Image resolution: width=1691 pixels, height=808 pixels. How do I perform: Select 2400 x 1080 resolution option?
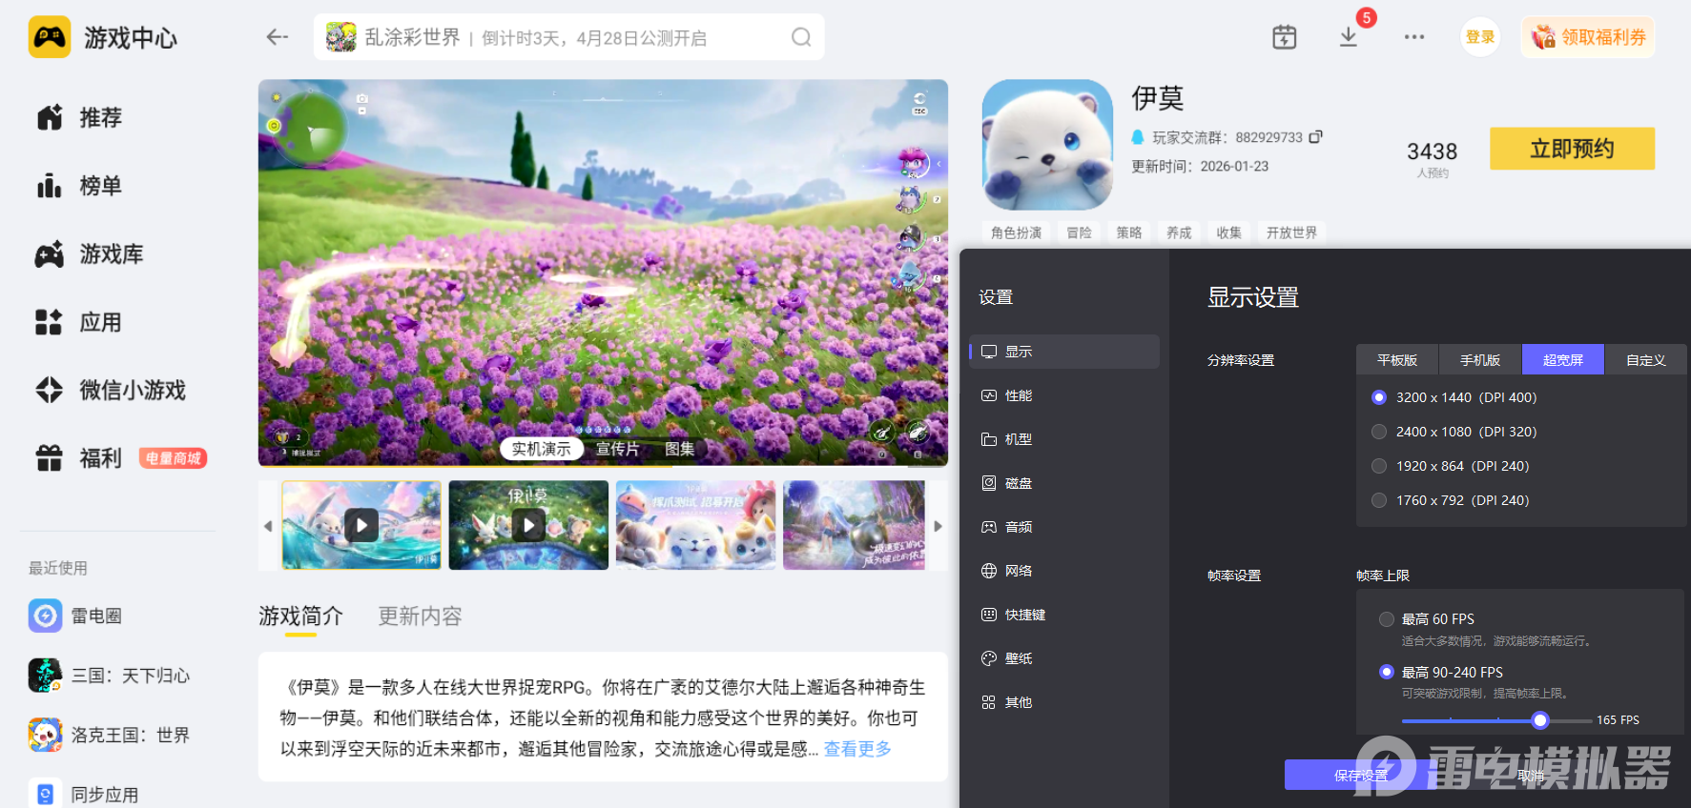pyautogui.click(x=1379, y=432)
